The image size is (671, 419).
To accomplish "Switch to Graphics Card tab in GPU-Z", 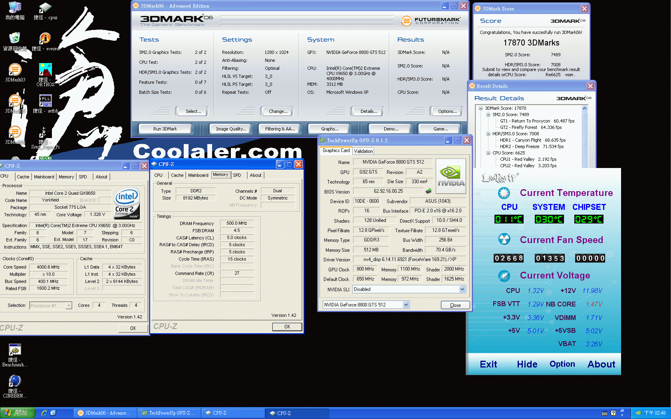I will tap(336, 150).
